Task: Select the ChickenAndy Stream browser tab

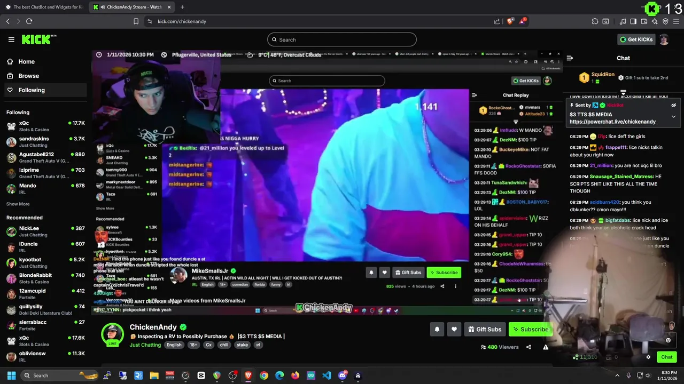Action: tap(128, 7)
